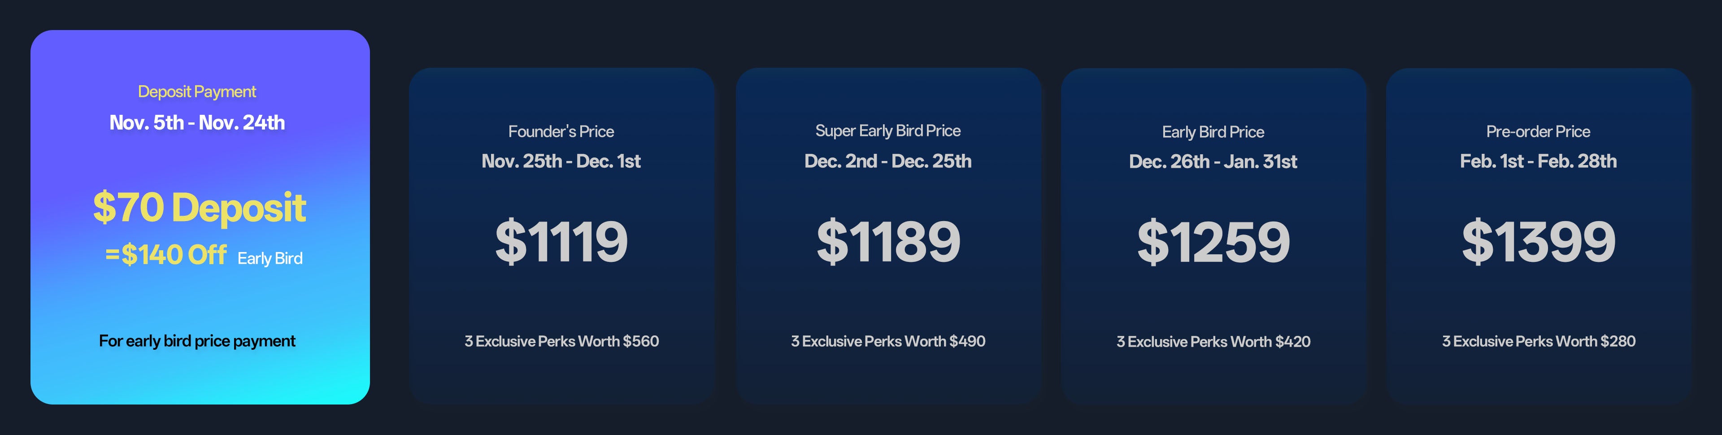The width and height of the screenshot is (1722, 435).
Task: Click "For early bird price payment" text
Action: (x=196, y=341)
